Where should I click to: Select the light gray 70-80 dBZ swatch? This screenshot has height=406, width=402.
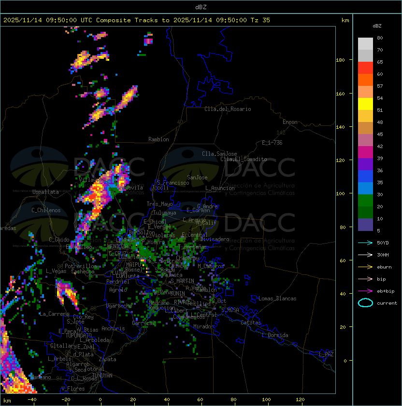point(365,44)
